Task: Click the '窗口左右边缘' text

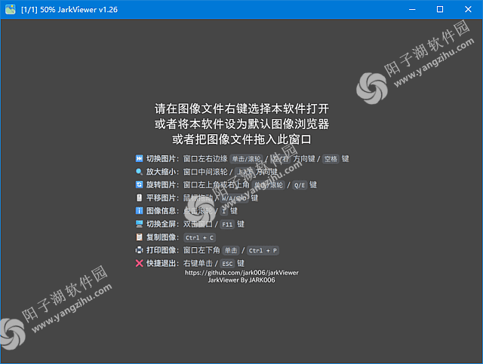Action: click(x=205, y=158)
